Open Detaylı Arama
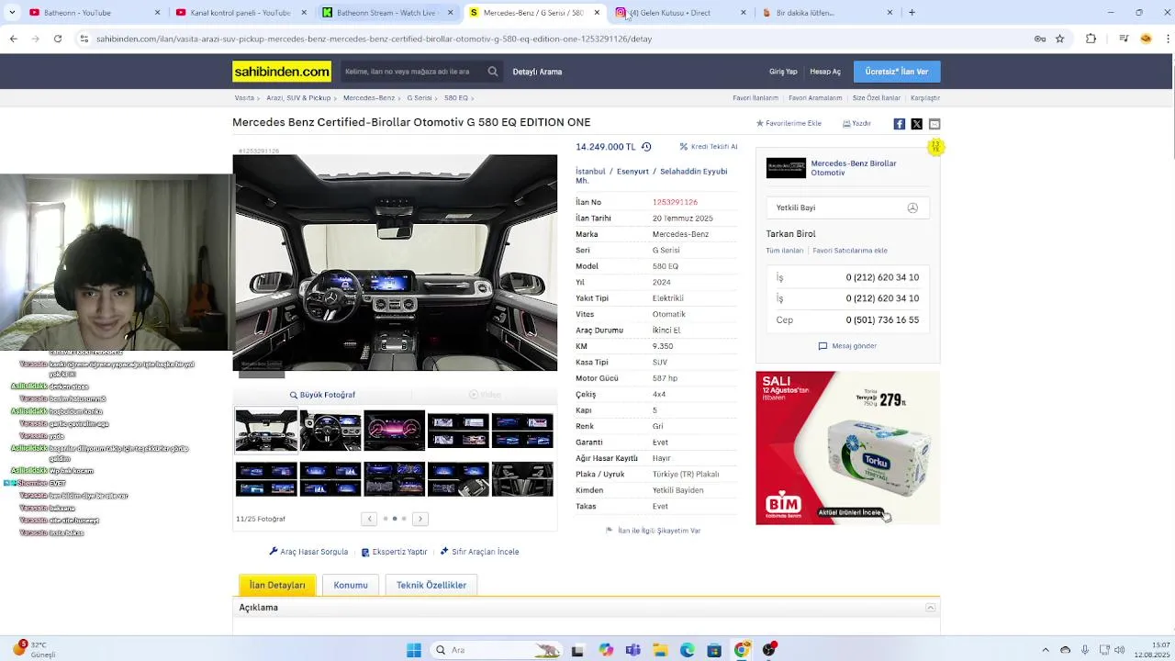The height and width of the screenshot is (661, 1175). point(537,72)
